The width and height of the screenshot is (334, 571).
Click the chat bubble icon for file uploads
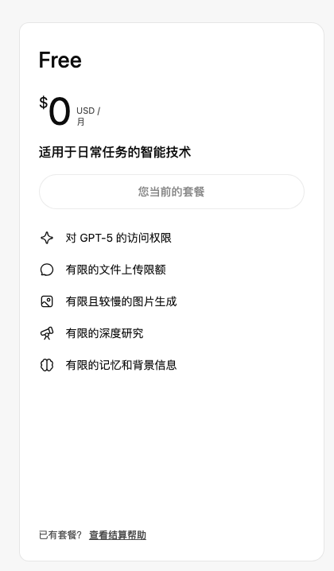pos(47,270)
